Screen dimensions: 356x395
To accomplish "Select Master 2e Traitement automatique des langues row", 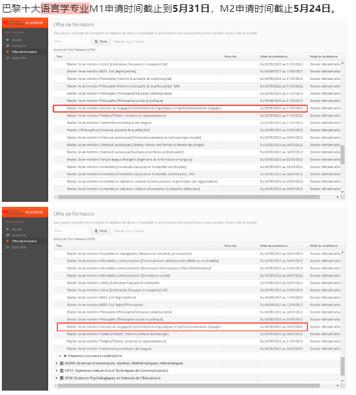I will tap(197, 349).
